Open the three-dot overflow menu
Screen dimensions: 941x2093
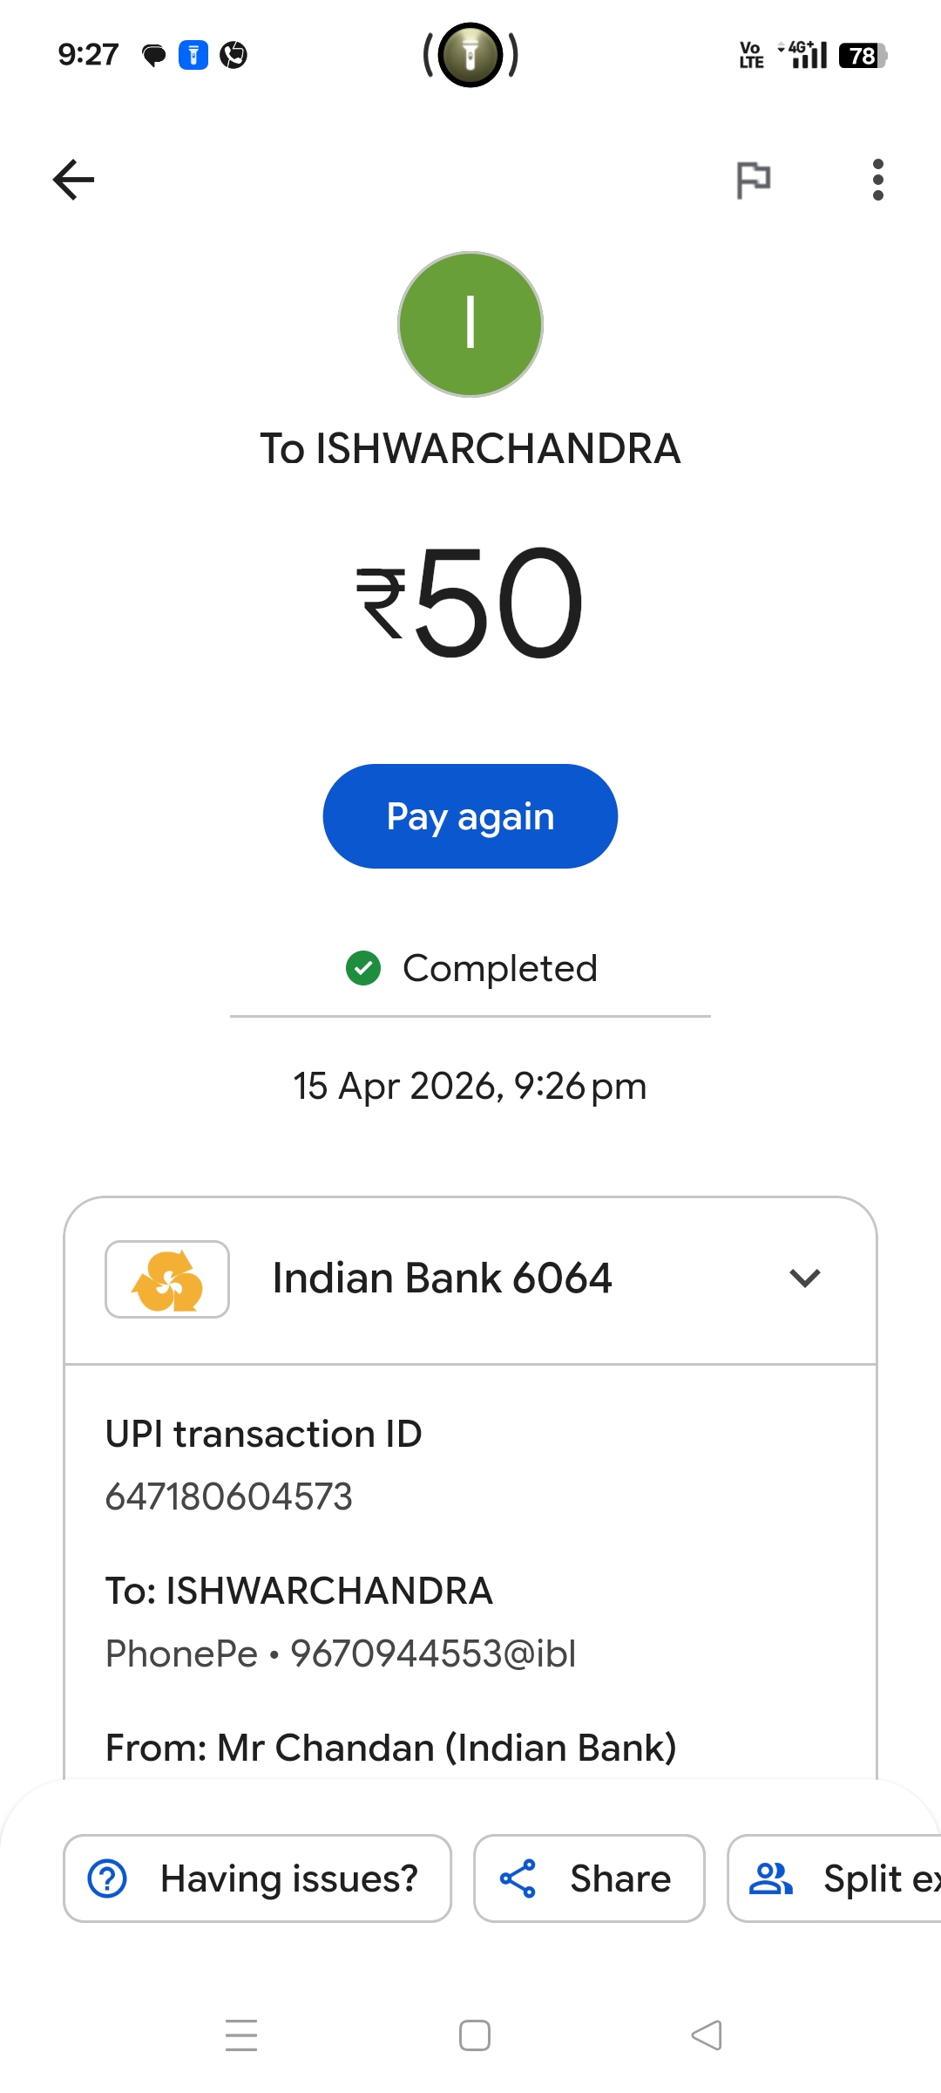click(877, 180)
